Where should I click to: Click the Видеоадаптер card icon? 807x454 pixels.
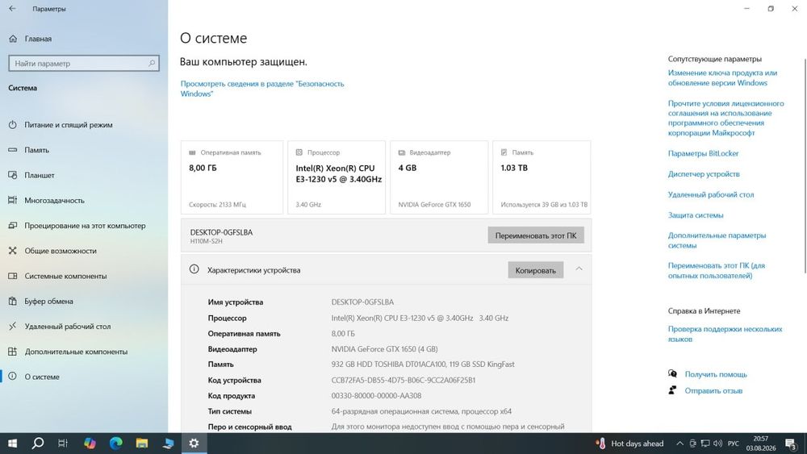tap(402, 152)
